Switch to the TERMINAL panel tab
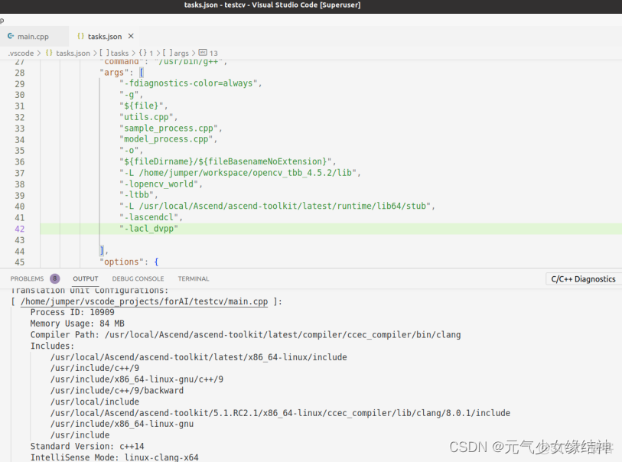 coord(193,278)
